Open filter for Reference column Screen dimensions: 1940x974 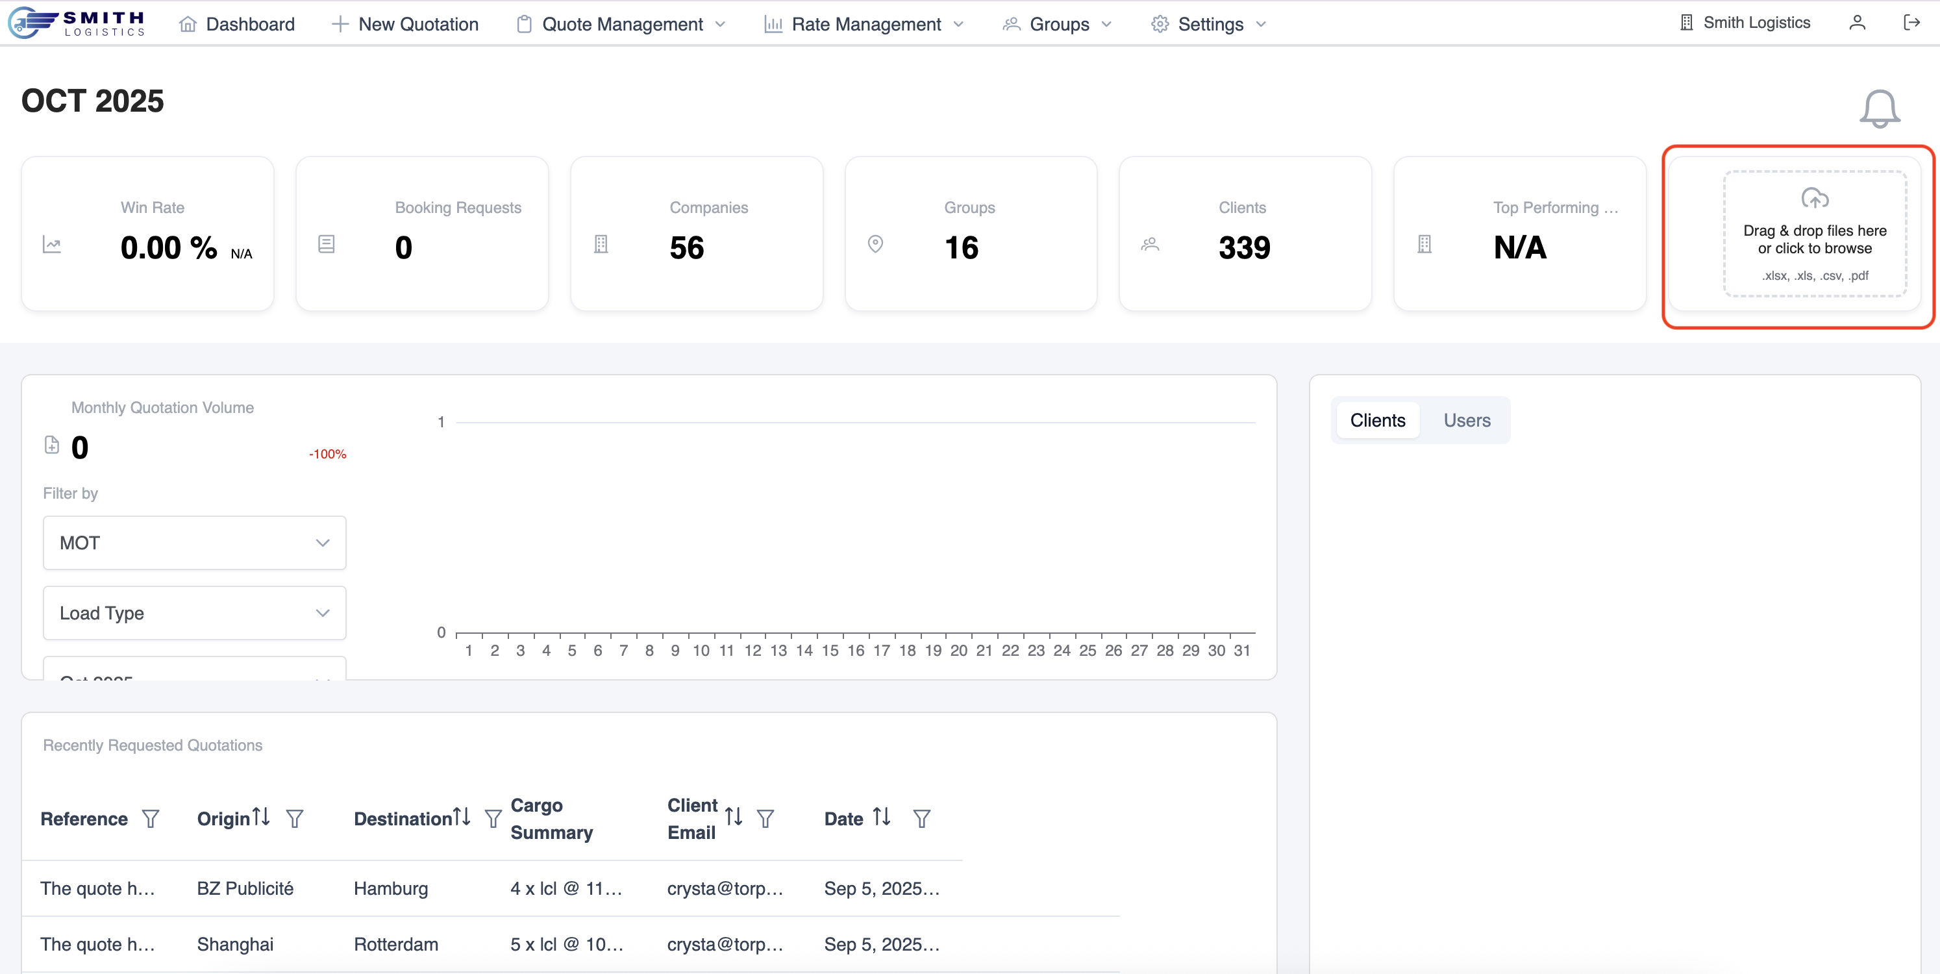[x=151, y=819]
